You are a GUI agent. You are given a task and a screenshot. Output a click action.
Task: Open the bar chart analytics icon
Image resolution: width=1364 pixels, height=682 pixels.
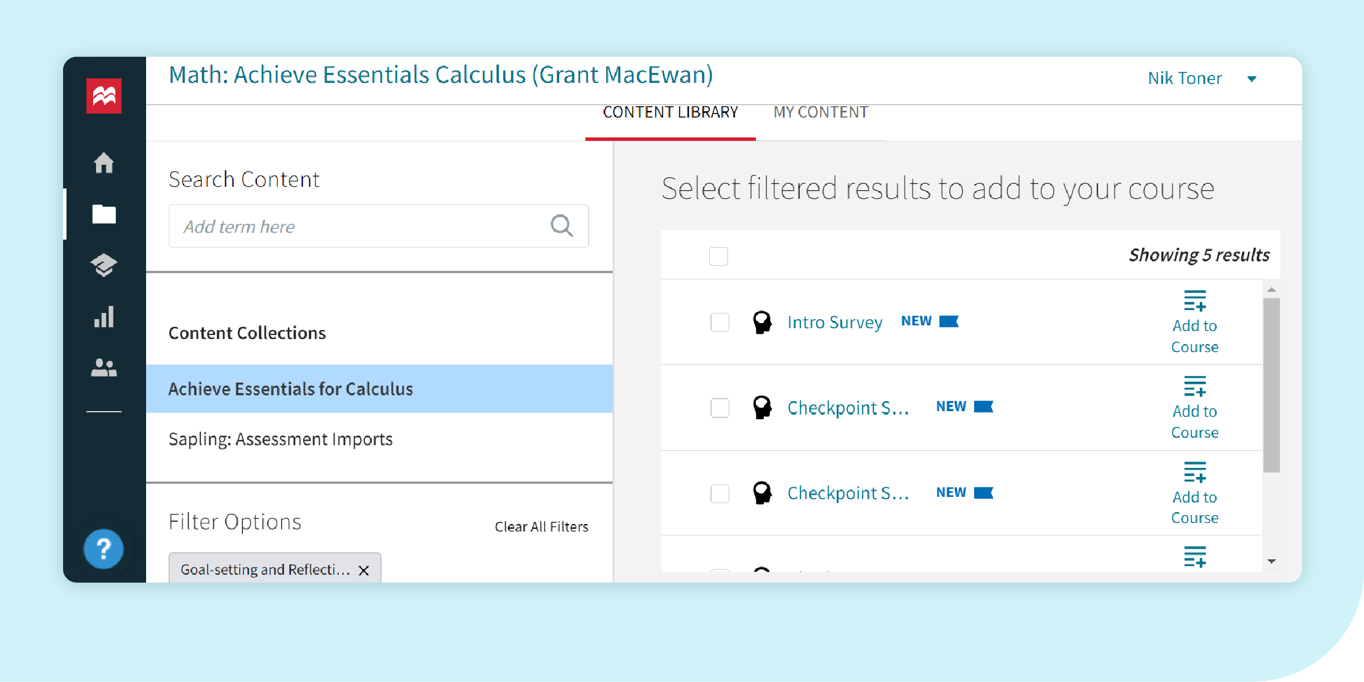[103, 317]
